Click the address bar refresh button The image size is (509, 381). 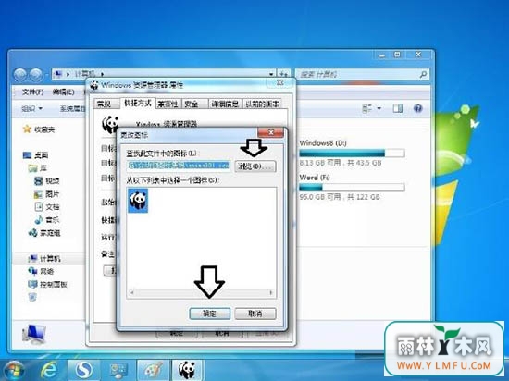click(x=284, y=74)
